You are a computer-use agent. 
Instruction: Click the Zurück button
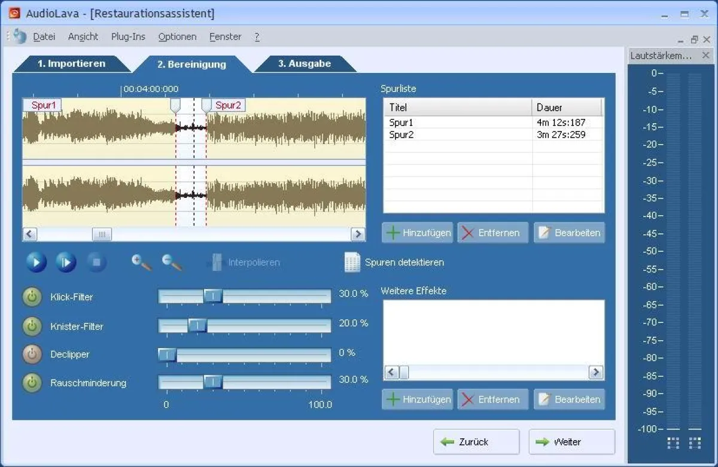click(x=476, y=441)
